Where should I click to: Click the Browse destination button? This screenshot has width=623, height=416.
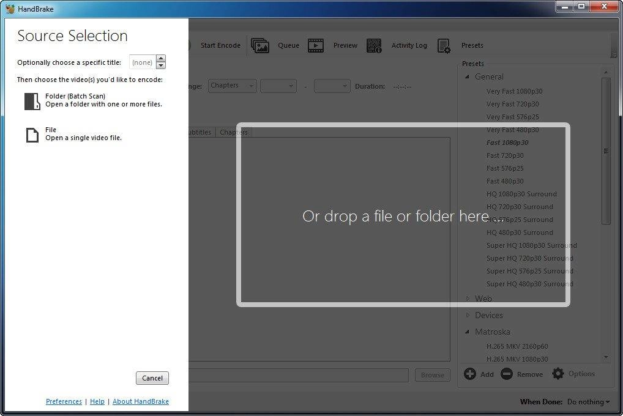tap(433, 374)
